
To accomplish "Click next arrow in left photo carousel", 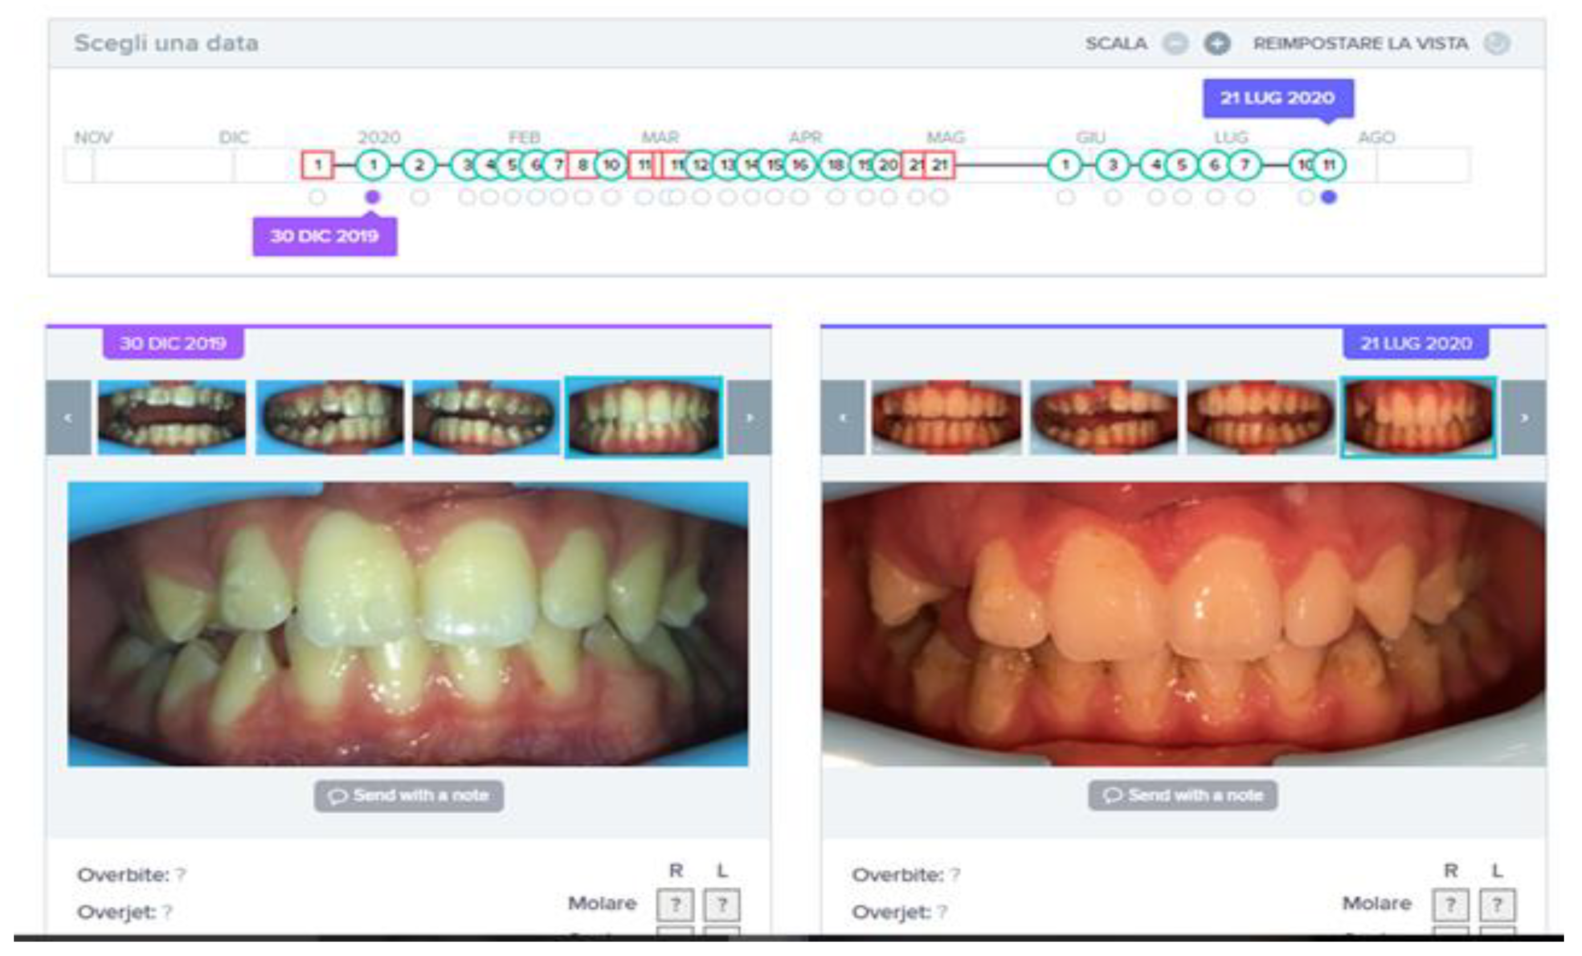I will 748,418.
